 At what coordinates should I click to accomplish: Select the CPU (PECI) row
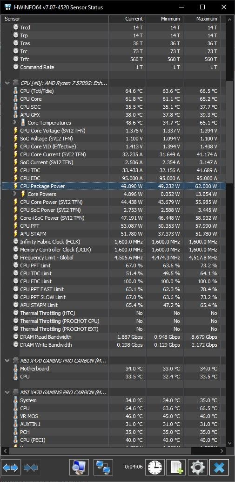[x=114, y=440]
